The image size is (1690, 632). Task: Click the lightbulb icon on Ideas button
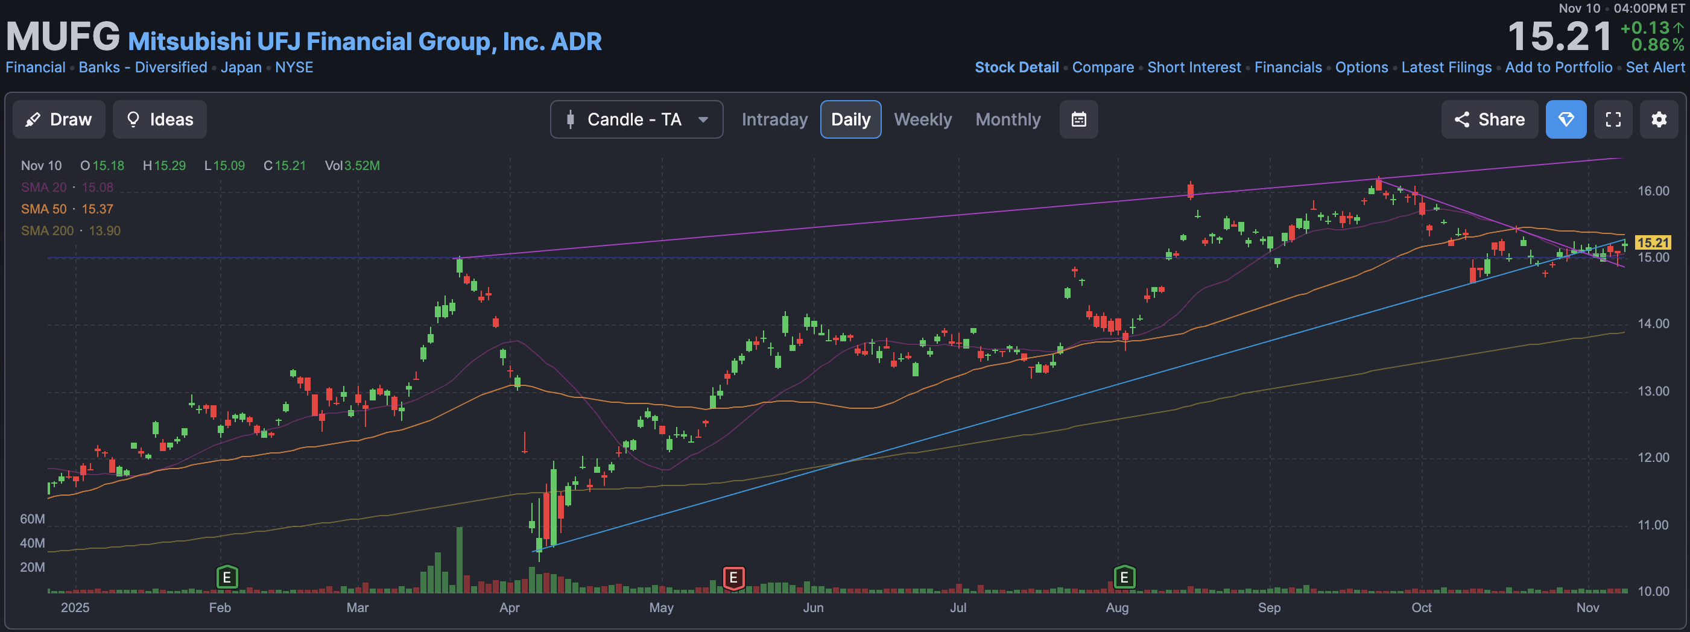133,119
